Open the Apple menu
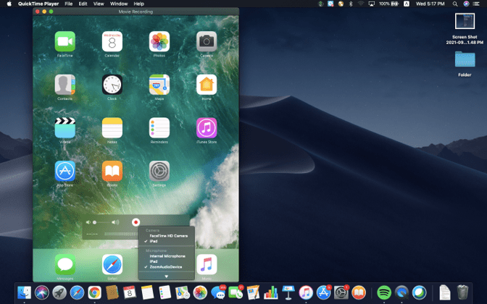This screenshot has width=487, height=304. [9, 4]
